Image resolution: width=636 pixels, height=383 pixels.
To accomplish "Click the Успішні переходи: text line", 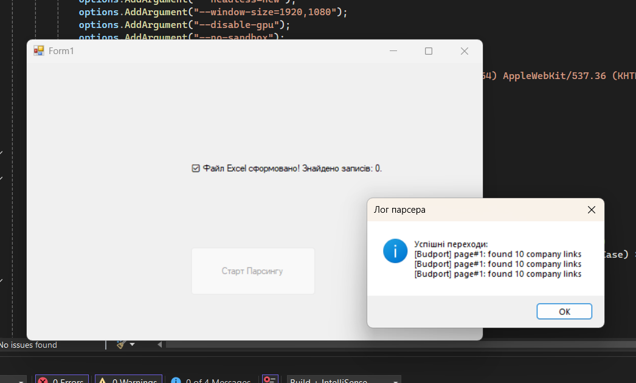I will pyautogui.click(x=451, y=244).
